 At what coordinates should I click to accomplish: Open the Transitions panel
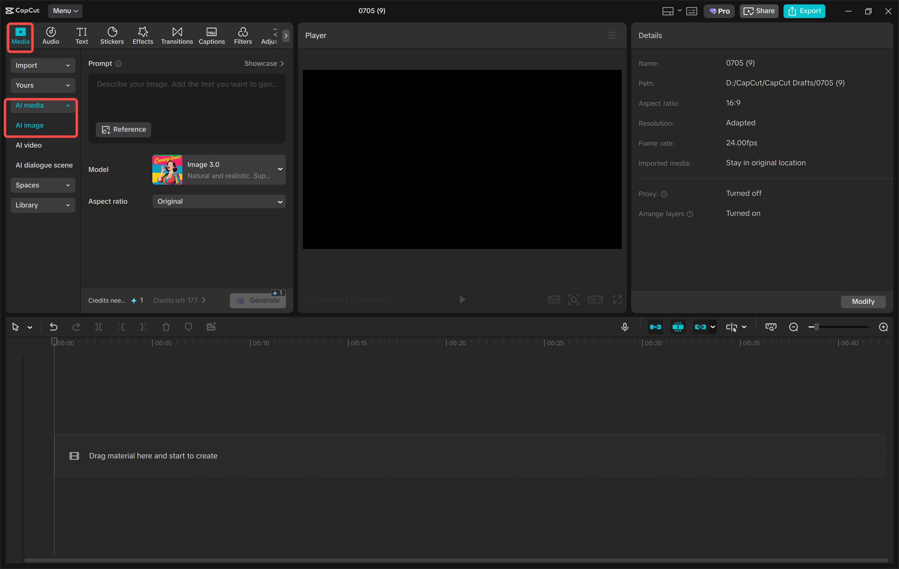point(177,36)
